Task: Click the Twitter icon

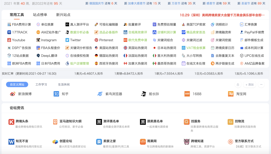Action: (x=67, y=40)
